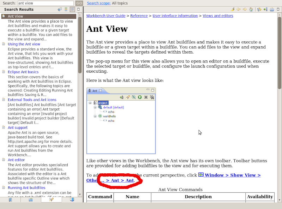Click the 'Command' table header

tap(100, 197)
